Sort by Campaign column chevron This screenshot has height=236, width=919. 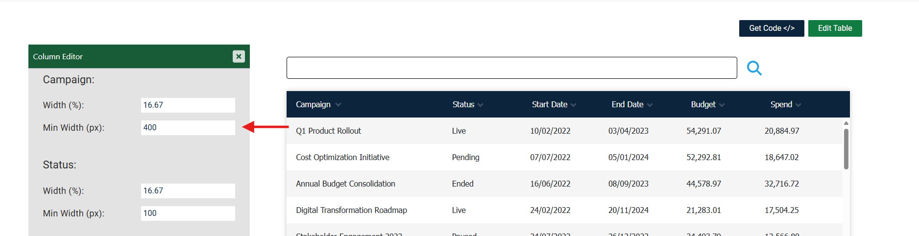point(339,105)
